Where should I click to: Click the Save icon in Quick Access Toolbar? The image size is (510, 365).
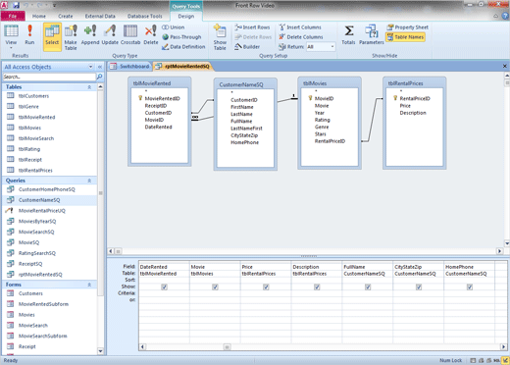pyautogui.click(x=16, y=5)
